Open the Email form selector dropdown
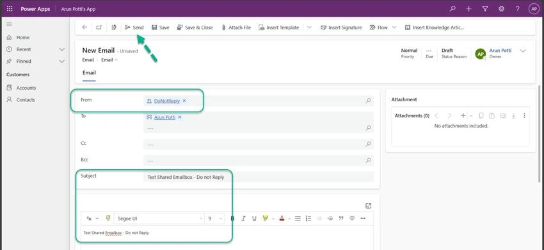Image resolution: width=544 pixels, height=250 pixels. 109,60
